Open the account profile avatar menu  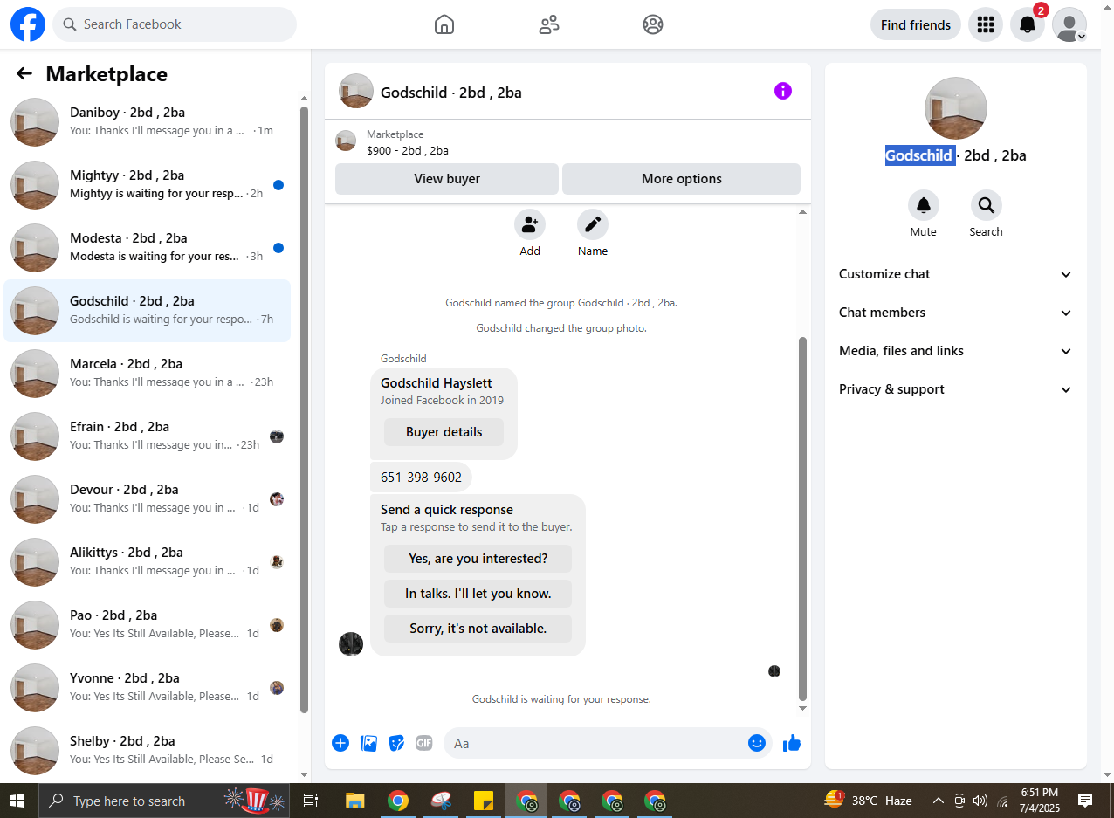(1069, 24)
